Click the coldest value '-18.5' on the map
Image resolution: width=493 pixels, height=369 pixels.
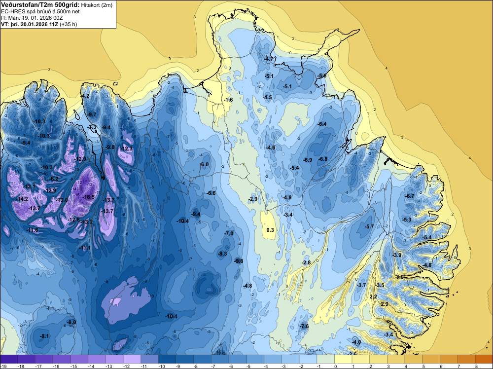coord(88,197)
